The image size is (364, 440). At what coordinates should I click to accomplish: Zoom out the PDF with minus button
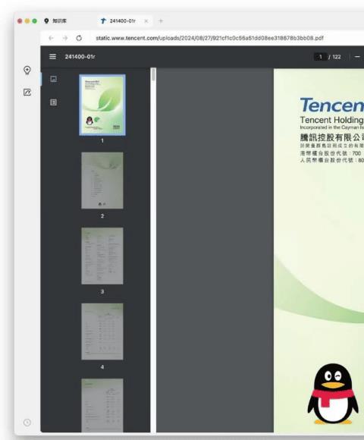point(357,57)
